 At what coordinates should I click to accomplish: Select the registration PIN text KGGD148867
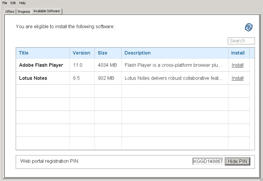[x=207, y=161]
